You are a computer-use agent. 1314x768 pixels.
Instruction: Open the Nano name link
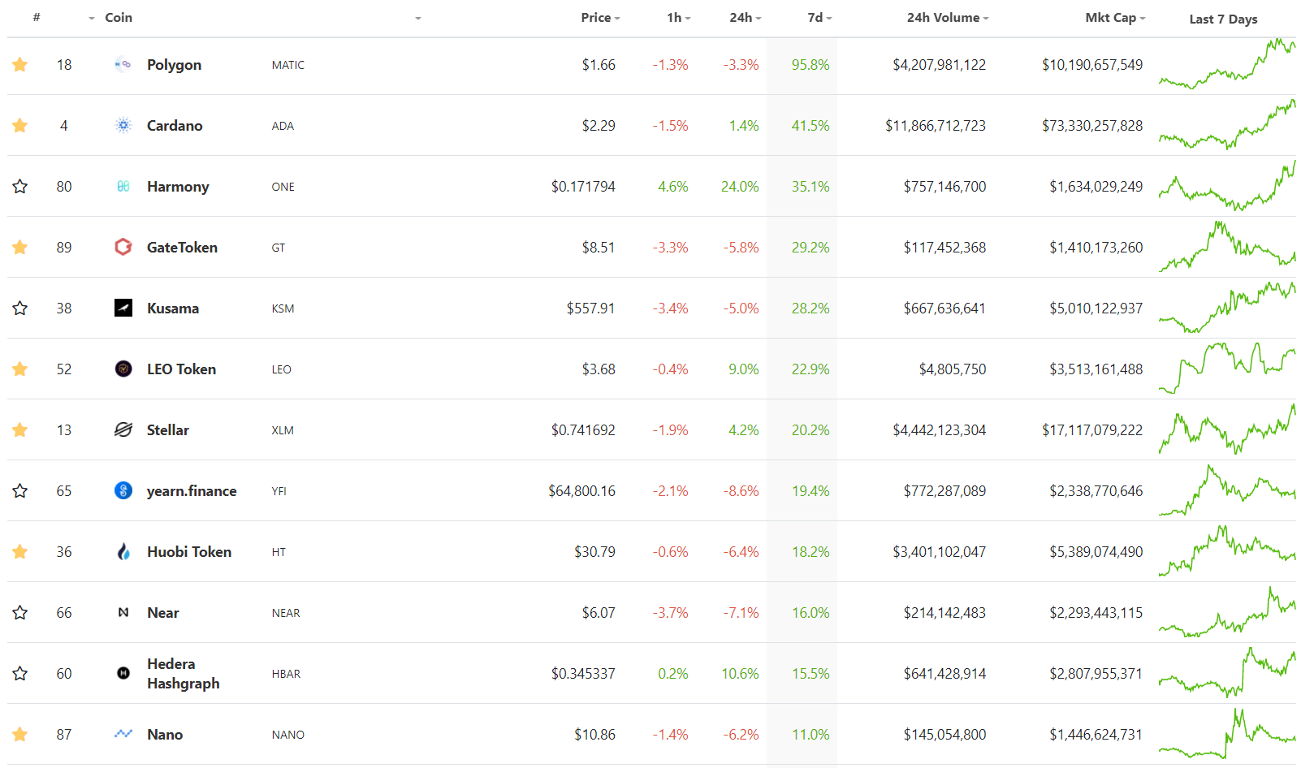165,734
